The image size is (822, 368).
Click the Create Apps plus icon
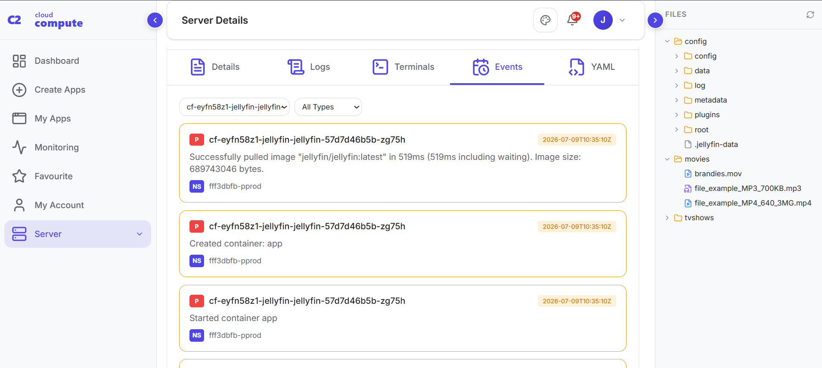[19, 90]
